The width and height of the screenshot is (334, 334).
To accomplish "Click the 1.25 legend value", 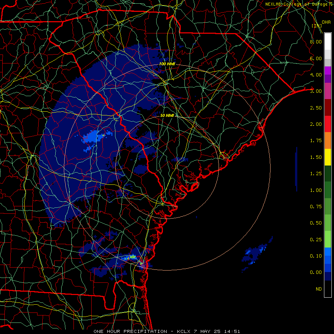I will 316,174.
